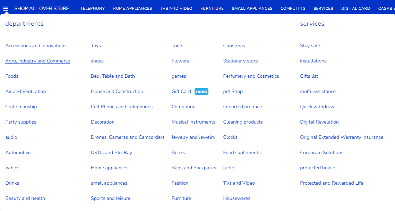Click Shop All Over Store label
Image resolution: width=395 pixels, height=211 pixels.
click(x=42, y=8)
